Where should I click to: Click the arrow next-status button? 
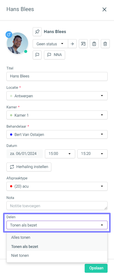pyautogui.click(x=72, y=44)
